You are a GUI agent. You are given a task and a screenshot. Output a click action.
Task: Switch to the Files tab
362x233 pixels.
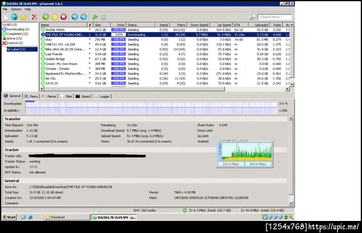[66, 96]
